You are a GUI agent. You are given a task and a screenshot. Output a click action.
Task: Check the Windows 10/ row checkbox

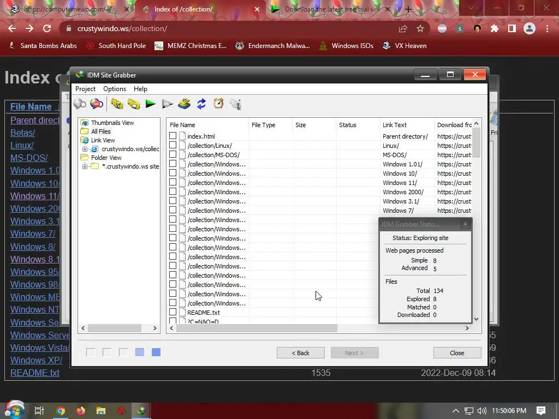click(173, 173)
